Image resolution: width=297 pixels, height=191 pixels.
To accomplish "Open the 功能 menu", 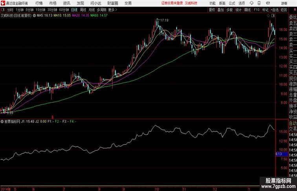I will pos(212,3).
